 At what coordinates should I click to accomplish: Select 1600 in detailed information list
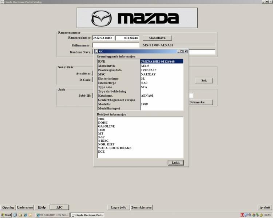(101, 130)
